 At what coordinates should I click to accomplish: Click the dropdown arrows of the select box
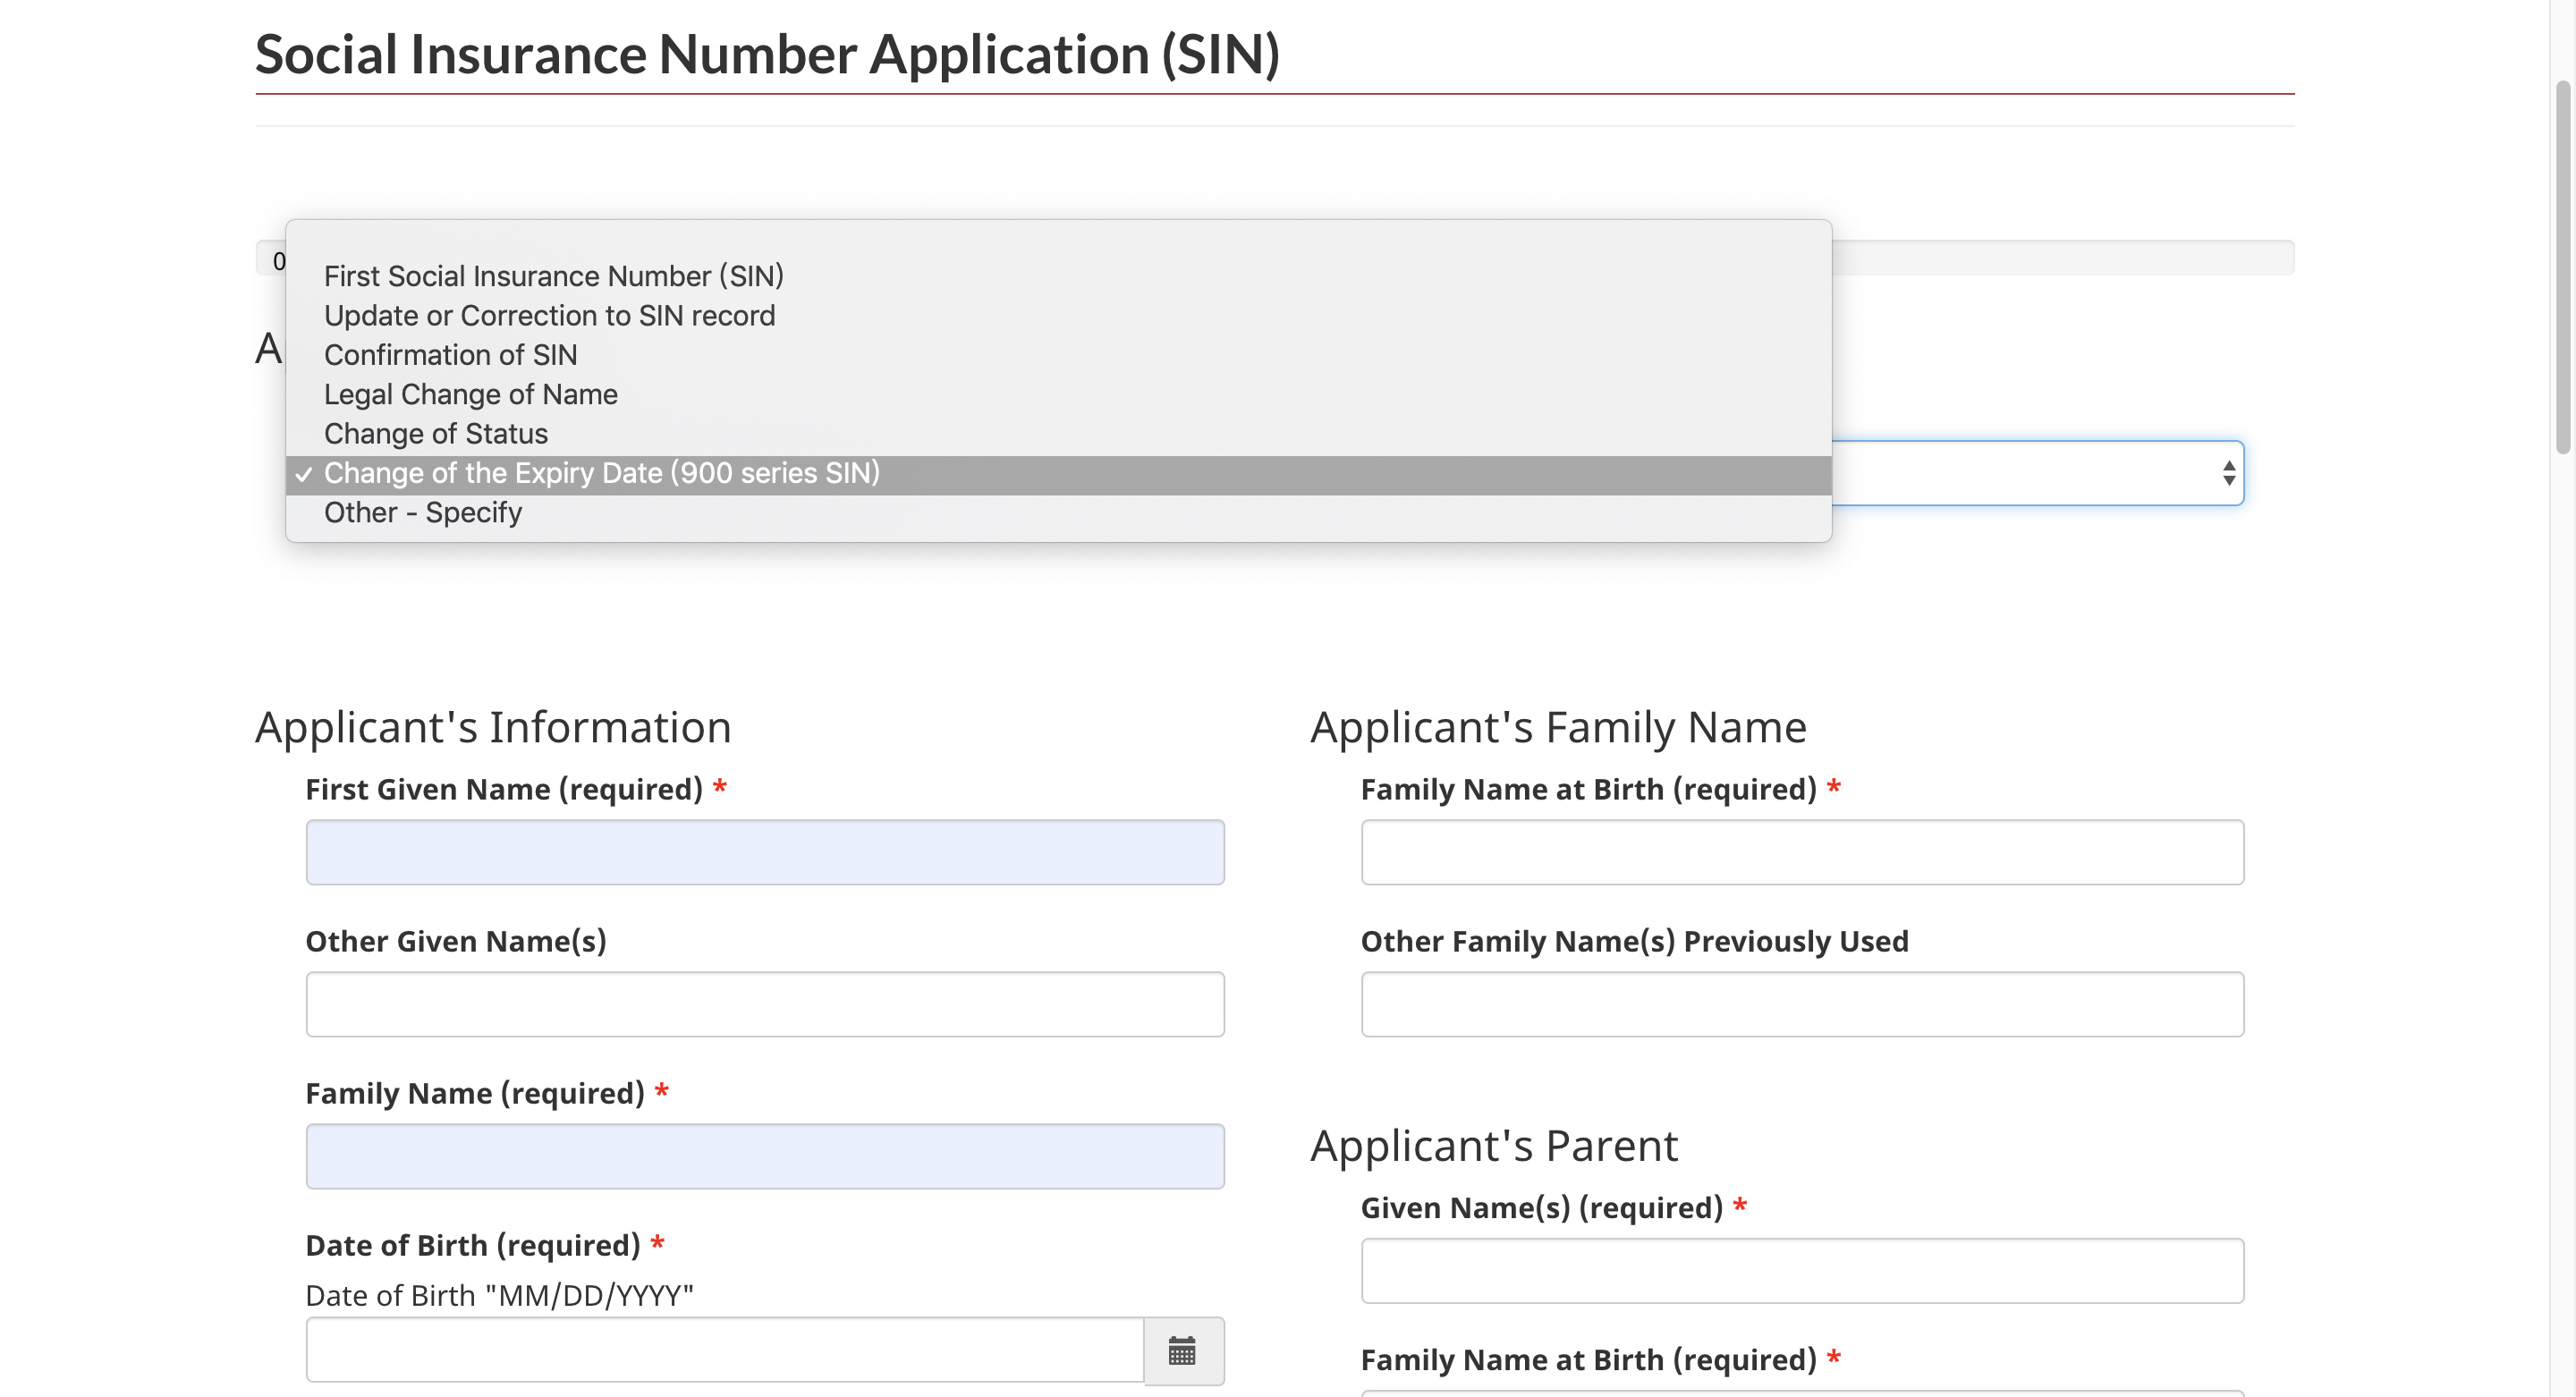click(2228, 473)
